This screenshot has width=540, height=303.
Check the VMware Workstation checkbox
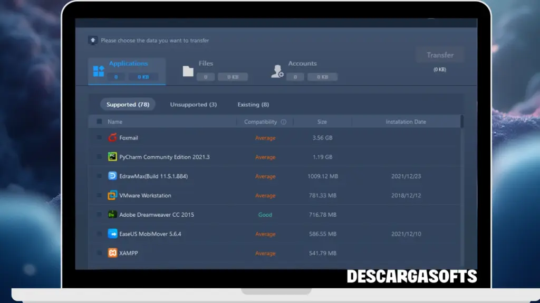98,195
